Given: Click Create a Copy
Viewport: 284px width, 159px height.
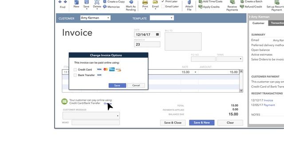Looking at the screenshot, I should [114, 2].
